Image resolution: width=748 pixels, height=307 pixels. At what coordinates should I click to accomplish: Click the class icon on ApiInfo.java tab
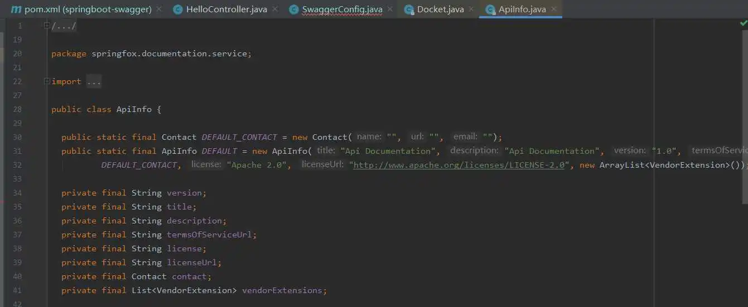[x=490, y=9]
